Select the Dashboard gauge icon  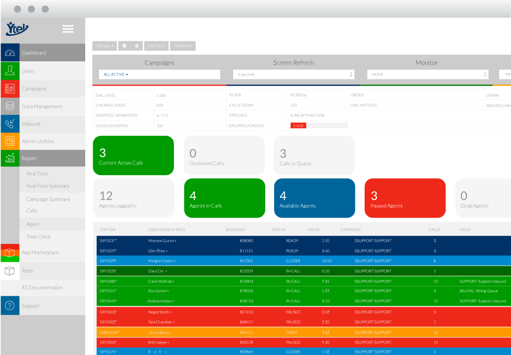click(11, 52)
